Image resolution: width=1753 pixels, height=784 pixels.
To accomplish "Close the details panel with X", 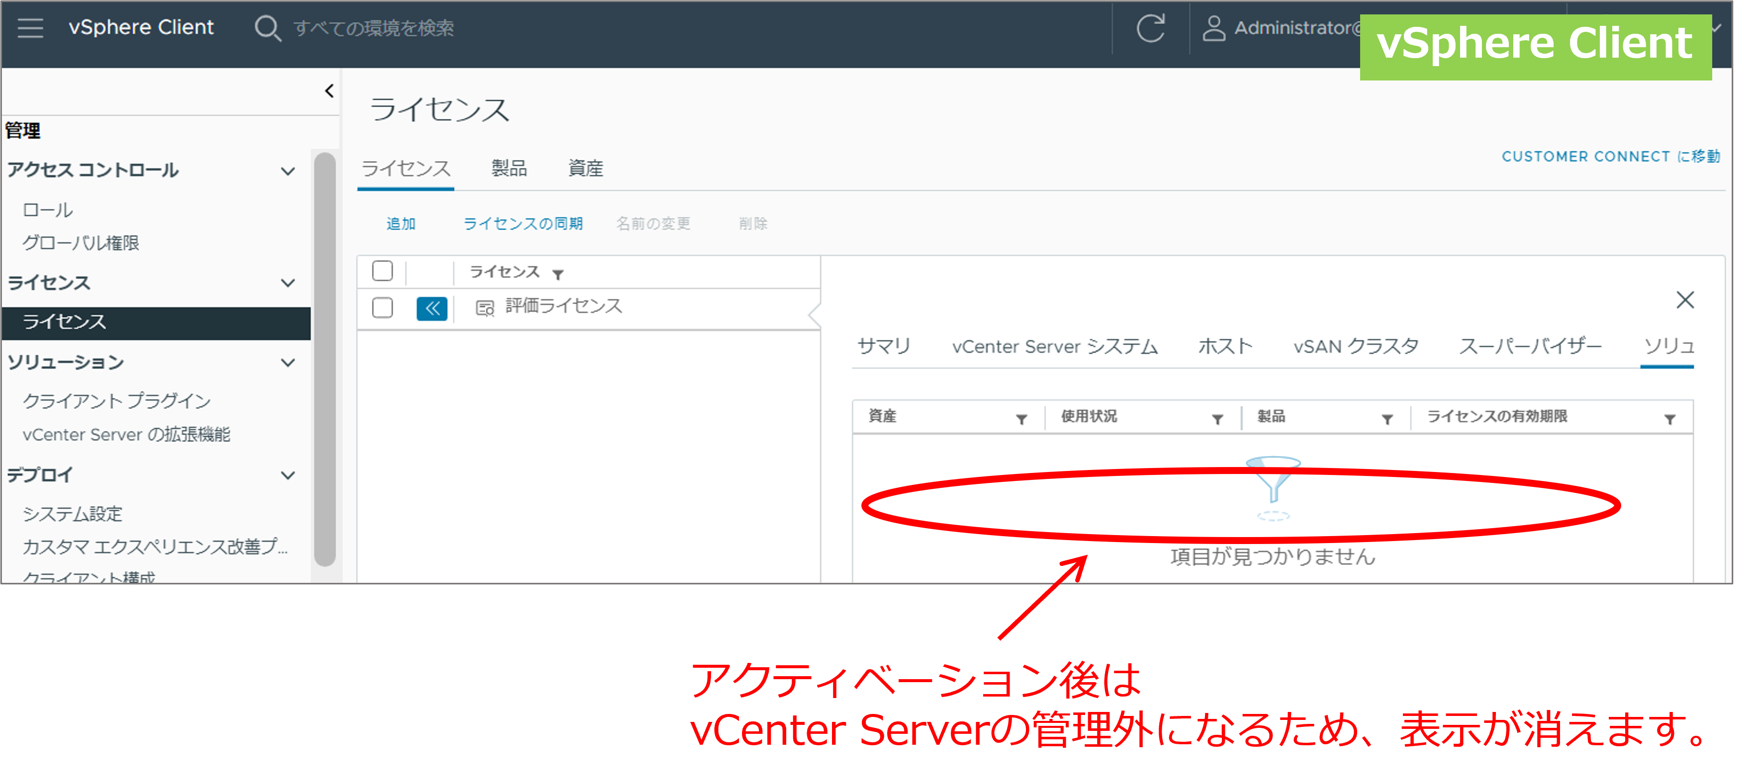I will point(1685,300).
